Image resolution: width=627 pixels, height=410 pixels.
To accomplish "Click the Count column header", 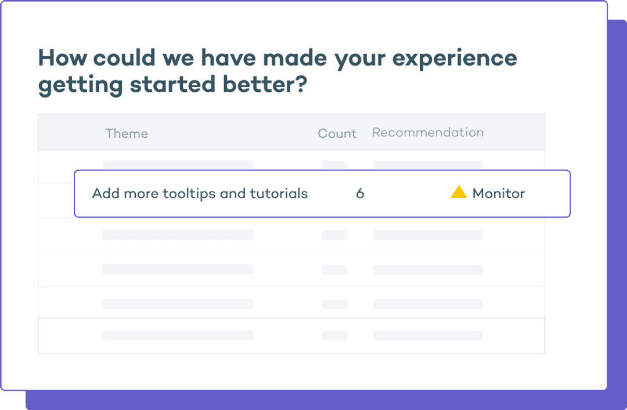I will [337, 133].
